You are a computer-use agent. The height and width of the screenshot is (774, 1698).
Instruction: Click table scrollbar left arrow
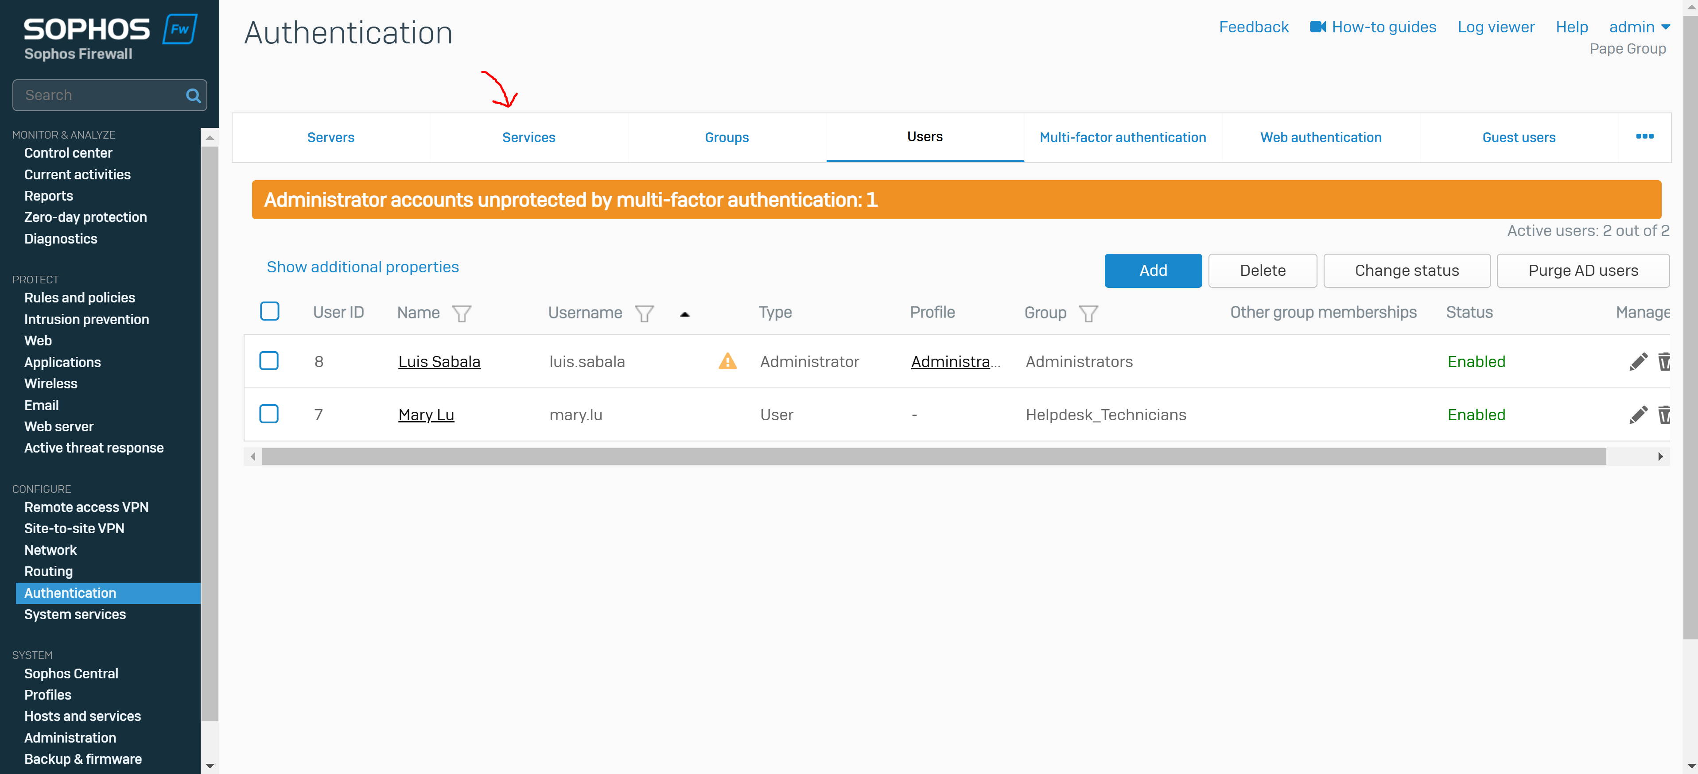[253, 457]
